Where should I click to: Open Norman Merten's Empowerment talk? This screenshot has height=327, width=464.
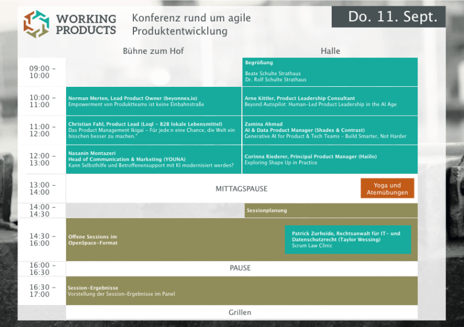(154, 101)
